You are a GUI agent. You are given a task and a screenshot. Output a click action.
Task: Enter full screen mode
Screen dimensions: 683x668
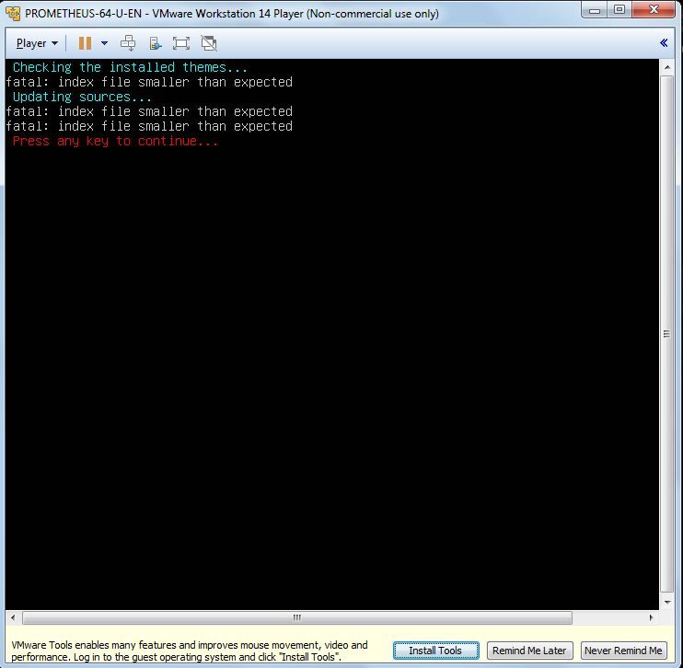click(x=181, y=43)
